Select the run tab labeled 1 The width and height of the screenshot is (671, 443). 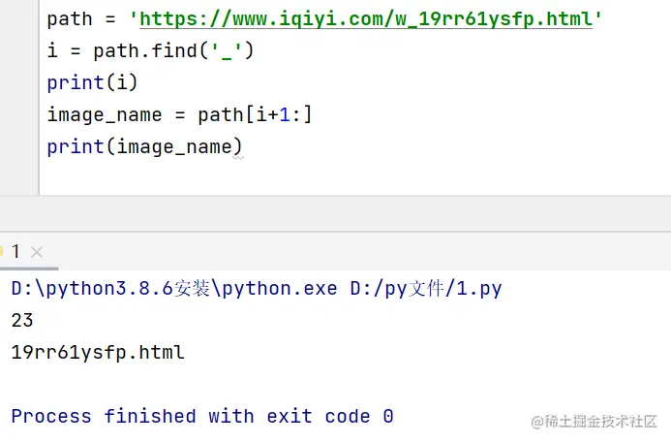click(15, 251)
